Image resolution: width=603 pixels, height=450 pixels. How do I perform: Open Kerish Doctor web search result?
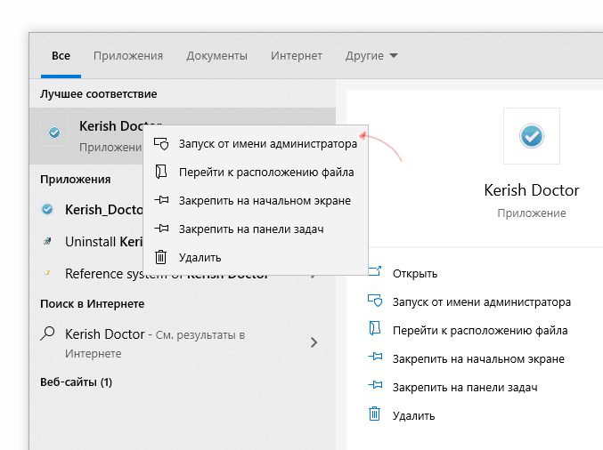tap(183, 343)
